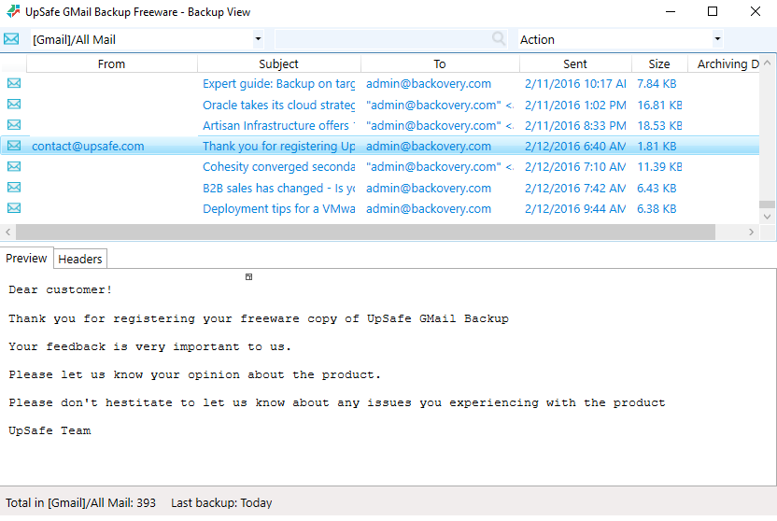Click the vertical scrollbar up arrow
The width and height of the screenshot is (777, 521).
(767, 63)
